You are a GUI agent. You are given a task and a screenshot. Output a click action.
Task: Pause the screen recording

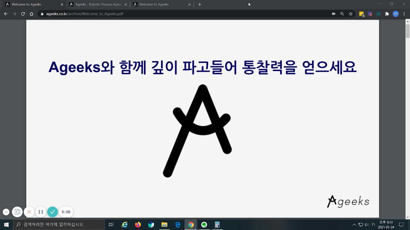point(41,212)
